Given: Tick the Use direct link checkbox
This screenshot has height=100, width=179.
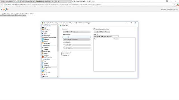Looking at the screenshot, I should click(62, 55).
